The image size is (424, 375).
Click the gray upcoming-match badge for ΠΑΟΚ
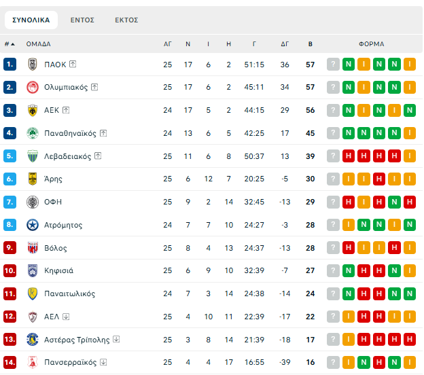pos(333,65)
